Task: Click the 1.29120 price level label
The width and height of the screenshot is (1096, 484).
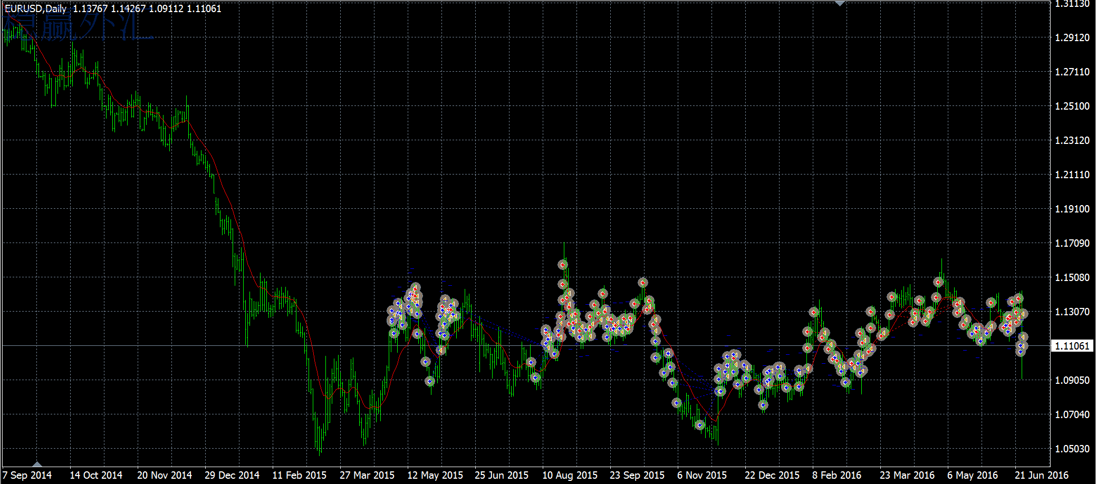Action: click(1072, 37)
